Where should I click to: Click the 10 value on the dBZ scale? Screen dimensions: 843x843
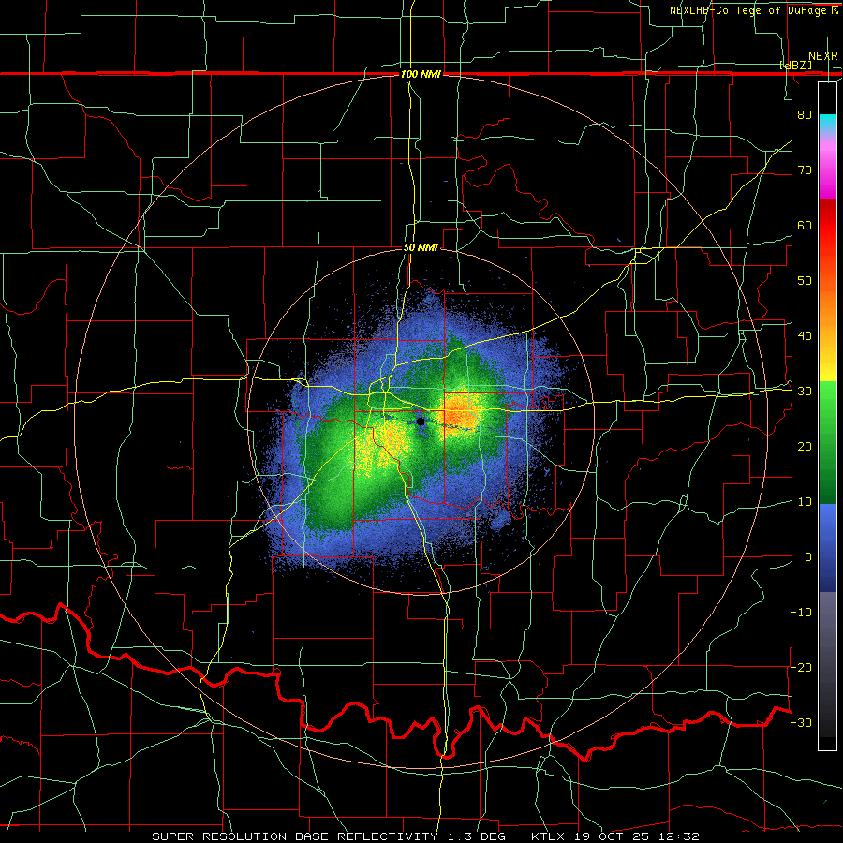point(805,502)
